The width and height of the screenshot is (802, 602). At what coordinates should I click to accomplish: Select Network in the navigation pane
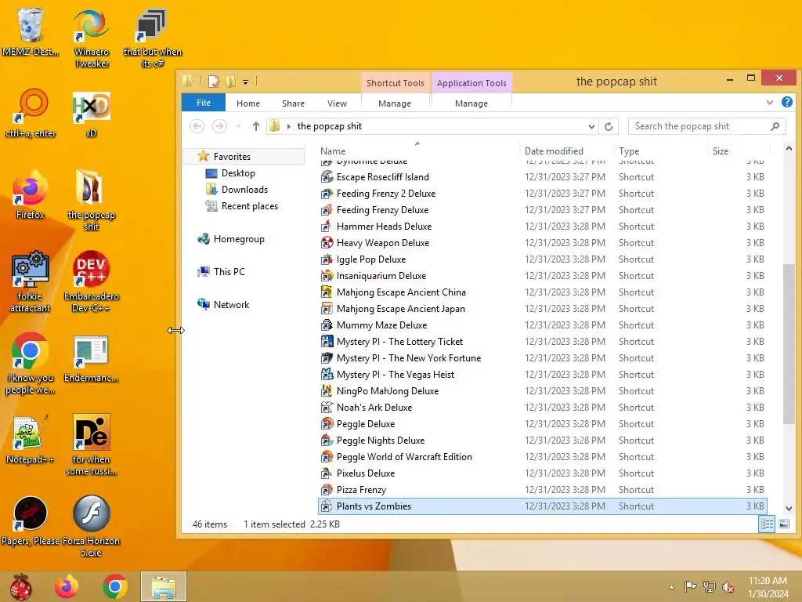click(x=231, y=305)
